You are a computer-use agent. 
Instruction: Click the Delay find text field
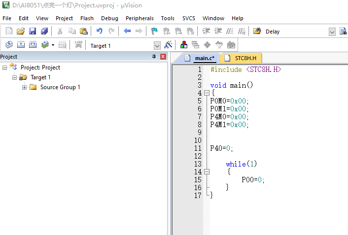(x=297, y=32)
